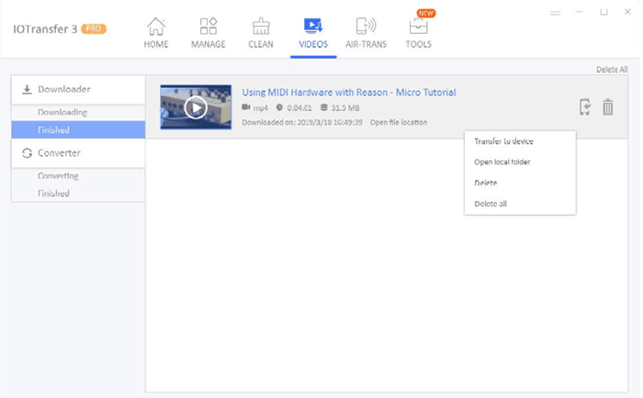
Task: Click the 0:04:01 duration text
Action: [299, 107]
